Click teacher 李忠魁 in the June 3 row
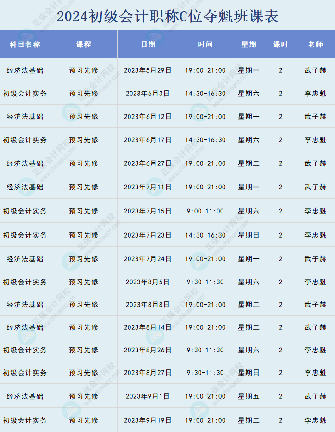 tap(316, 94)
